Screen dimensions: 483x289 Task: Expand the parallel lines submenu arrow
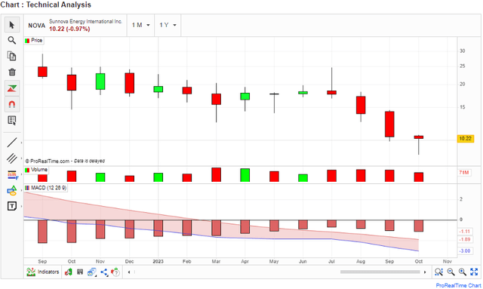21,158
